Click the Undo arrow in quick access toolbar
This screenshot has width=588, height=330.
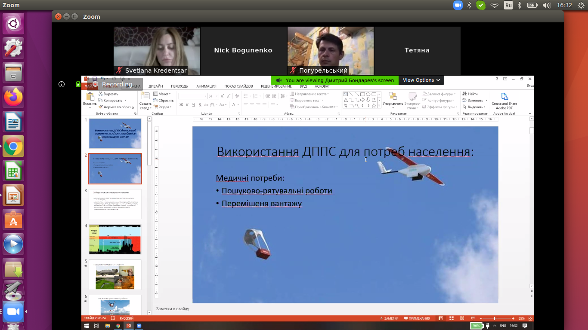pos(103,79)
